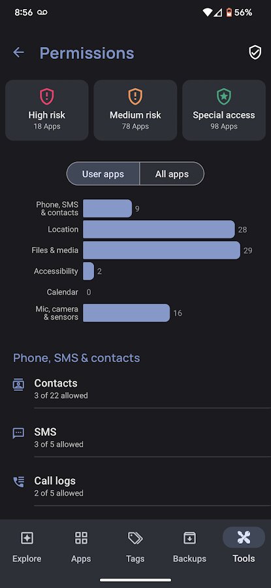Tap the orange Medium risk shield icon
Image resolution: width=271 pixels, height=588 pixels.
(x=135, y=97)
